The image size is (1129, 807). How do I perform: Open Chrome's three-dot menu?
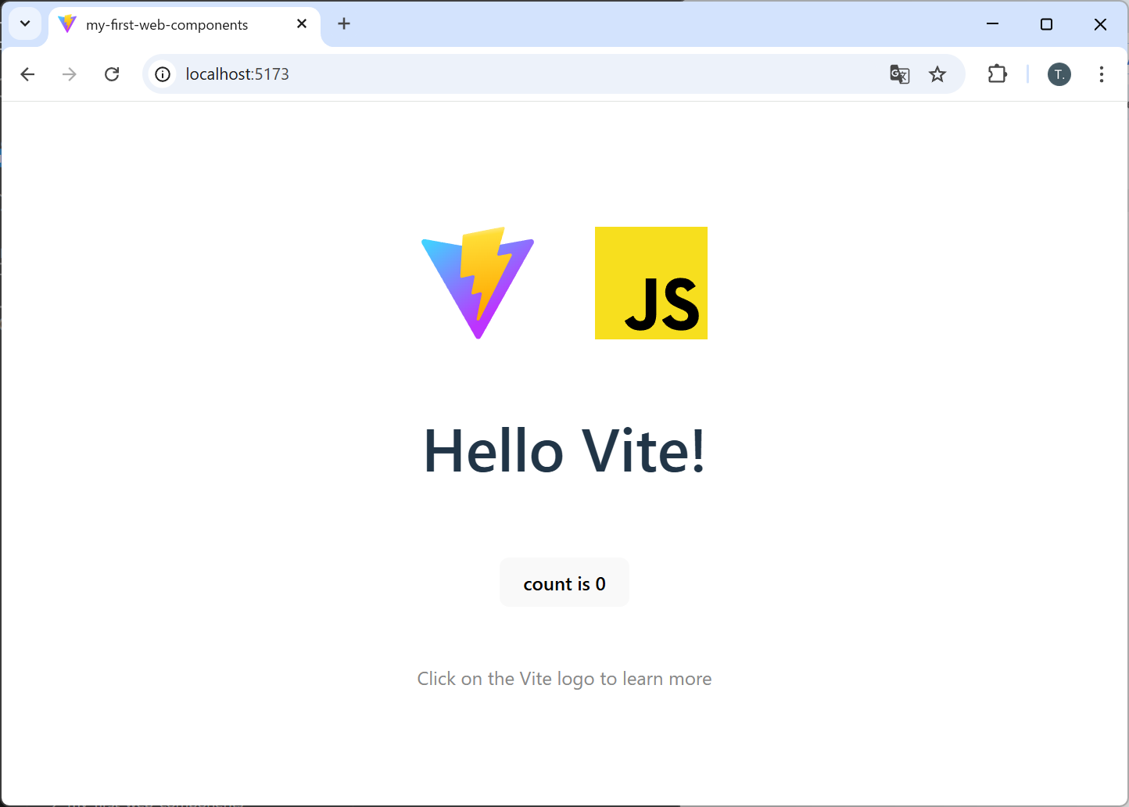pyautogui.click(x=1102, y=74)
